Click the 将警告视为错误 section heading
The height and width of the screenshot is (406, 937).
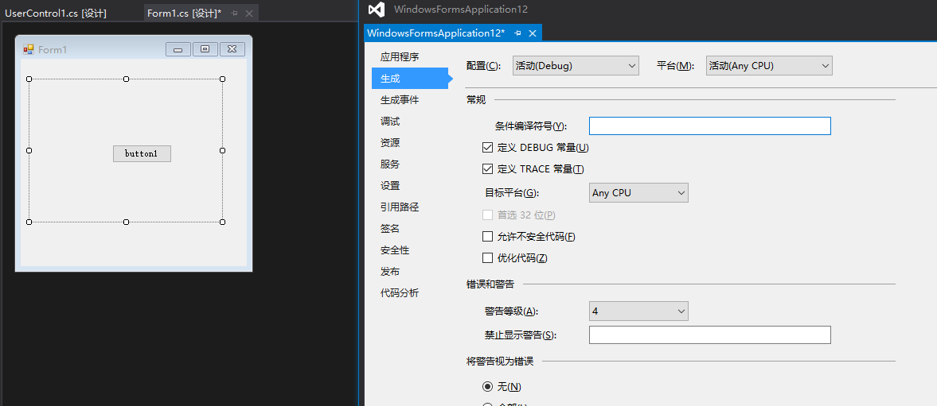500,362
